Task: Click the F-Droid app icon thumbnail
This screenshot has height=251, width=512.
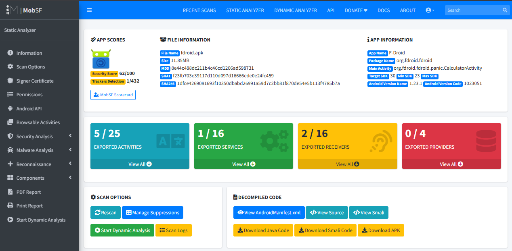Action: (x=101, y=59)
